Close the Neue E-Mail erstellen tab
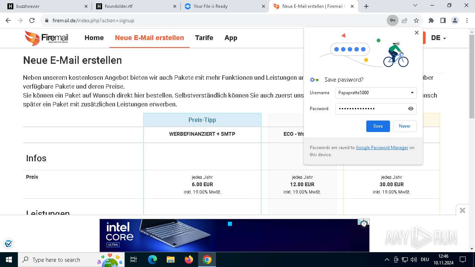Screen dimensions: 475x267 click(352, 6)
